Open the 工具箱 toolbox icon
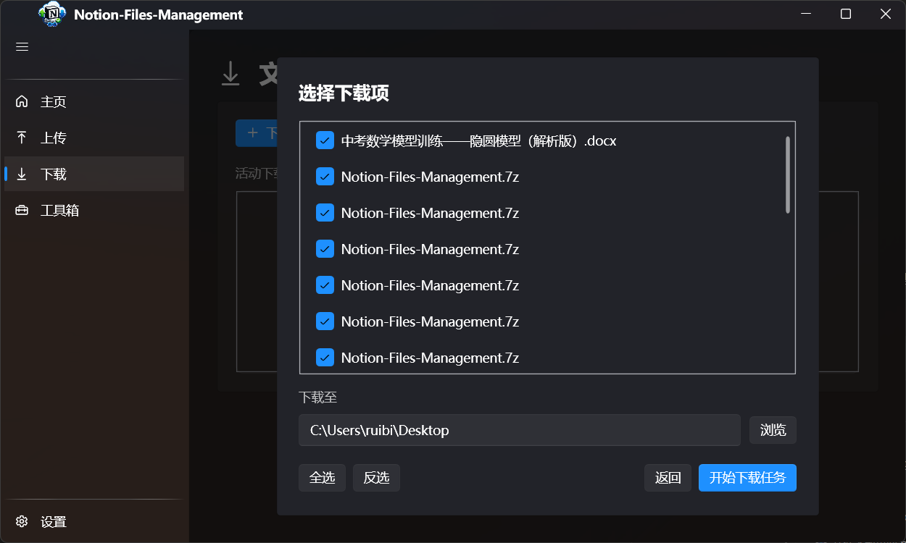The height and width of the screenshot is (543, 906). pos(22,210)
